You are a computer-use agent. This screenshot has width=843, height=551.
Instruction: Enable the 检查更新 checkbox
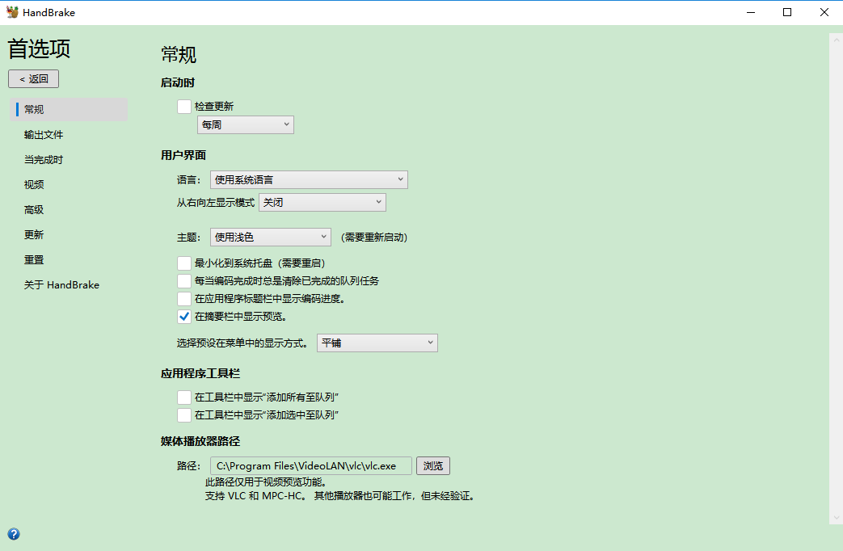tap(184, 106)
